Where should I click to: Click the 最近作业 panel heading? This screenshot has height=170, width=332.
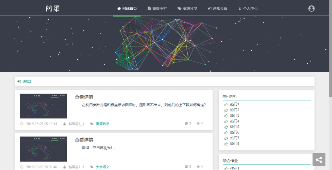coord(230,161)
